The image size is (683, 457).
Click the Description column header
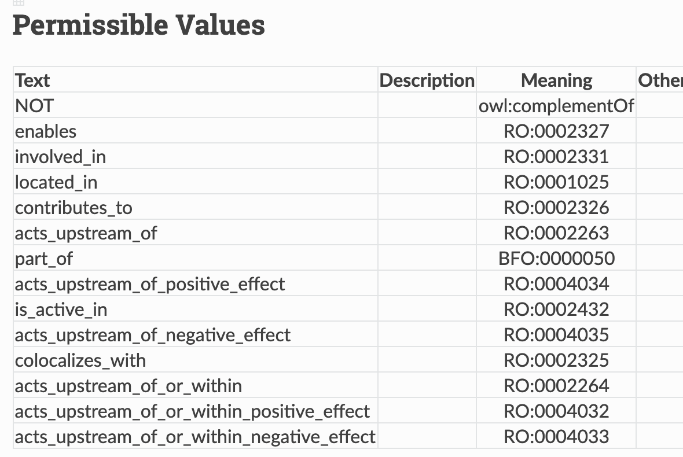click(x=427, y=80)
